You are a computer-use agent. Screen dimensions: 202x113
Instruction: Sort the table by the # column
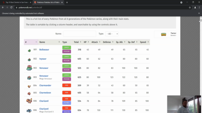pos(31,42)
